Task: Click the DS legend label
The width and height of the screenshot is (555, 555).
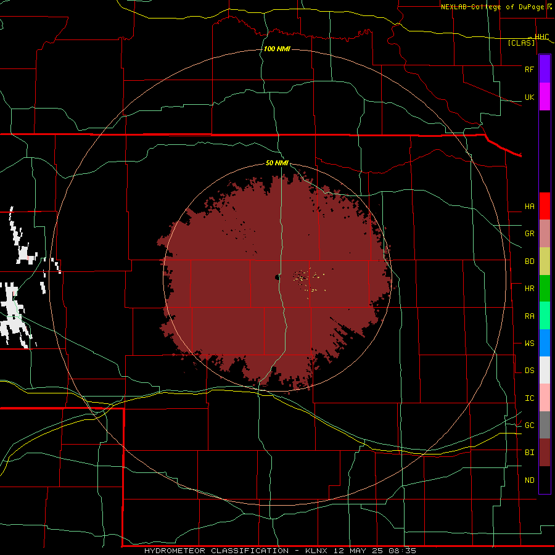Action: (529, 370)
